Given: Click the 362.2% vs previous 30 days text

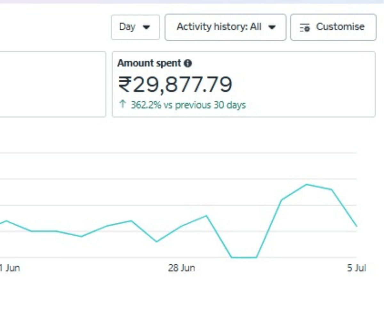Looking at the screenshot, I should tap(188, 105).
